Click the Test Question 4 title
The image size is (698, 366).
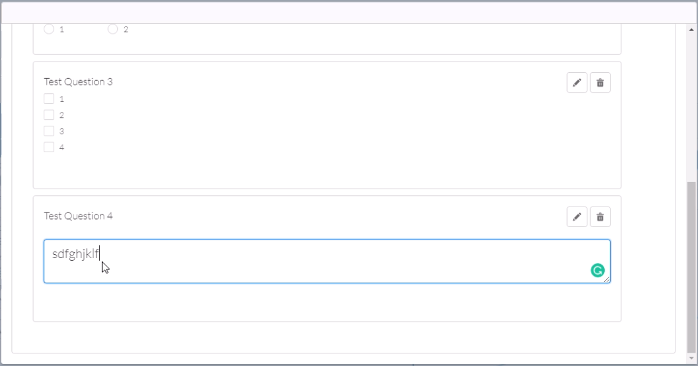(78, 216)
